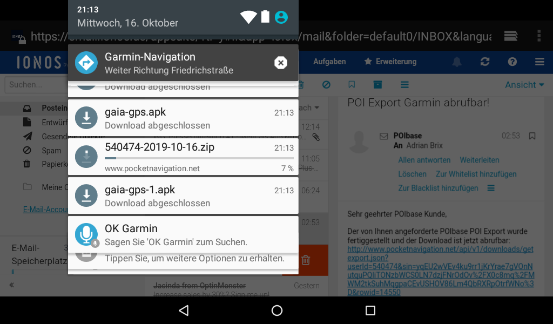Open the gaia-gps-1.apk completed download
The height and width of the screenshot is (324, 553).
point(183,196)
